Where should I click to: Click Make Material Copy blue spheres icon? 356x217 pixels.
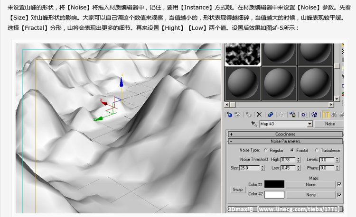click(270, 114)
